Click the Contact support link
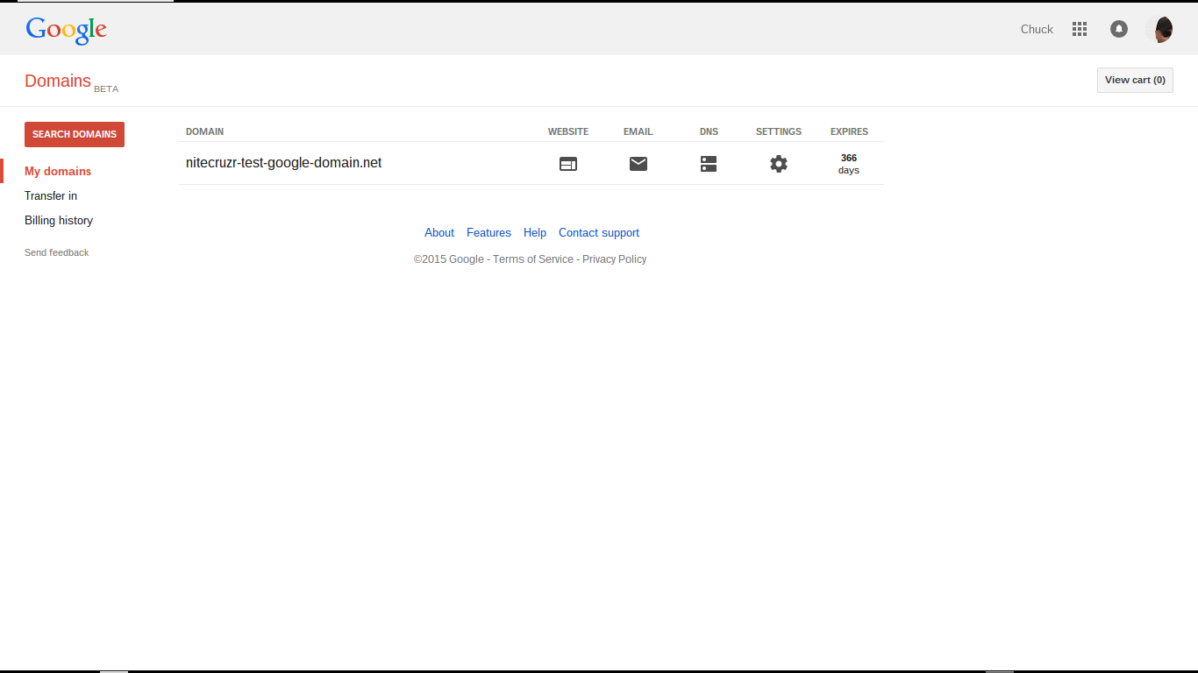This screenshot has width=1198, height=673. [599, 232]
